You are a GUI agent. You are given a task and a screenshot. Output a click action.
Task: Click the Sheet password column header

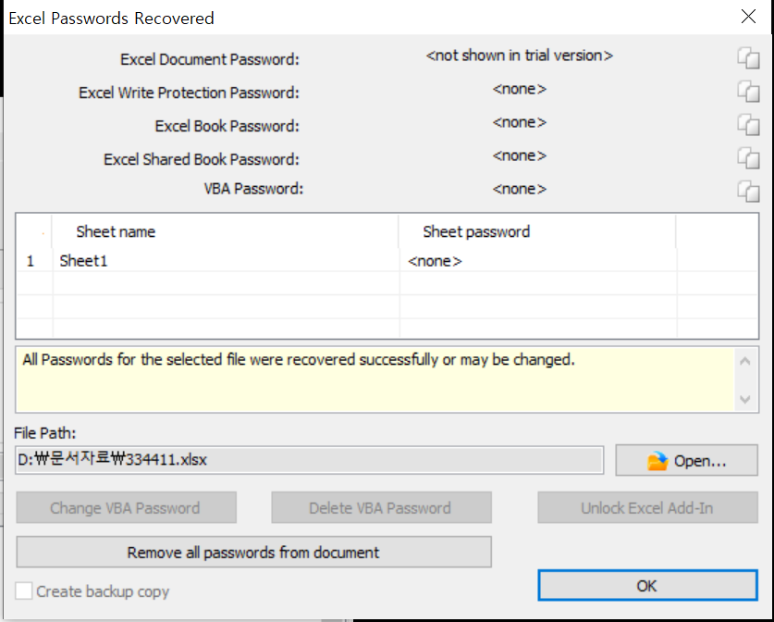point(537,231)
